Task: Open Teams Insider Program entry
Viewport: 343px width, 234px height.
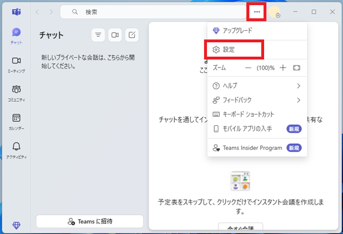Action: [x=257, y=148]
